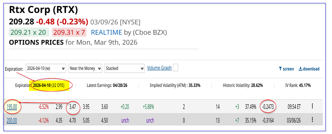Click the screen filter icon
332x134 pixels.
pos(280,69)
